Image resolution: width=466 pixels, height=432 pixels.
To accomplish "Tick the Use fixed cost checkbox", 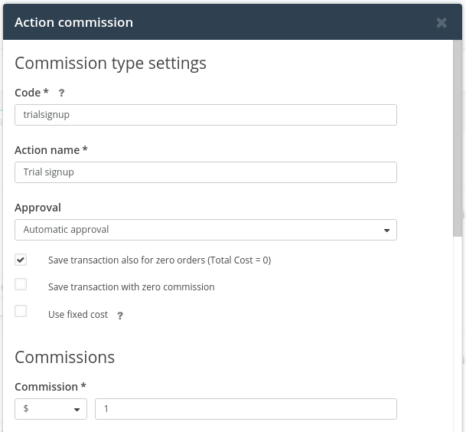I will pos(21,311).
